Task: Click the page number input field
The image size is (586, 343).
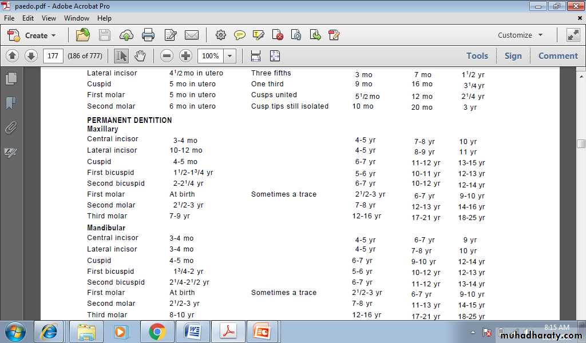Action: click(53, 56)
